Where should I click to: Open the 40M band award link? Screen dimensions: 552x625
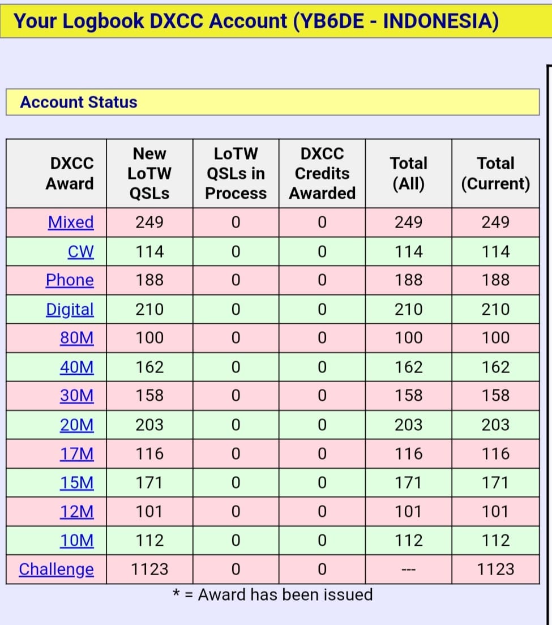point(77,367)
